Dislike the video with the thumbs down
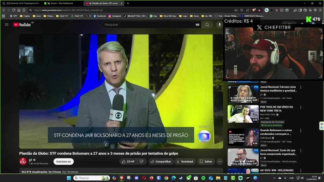324x182 pixels. click(x=142, y=162)
